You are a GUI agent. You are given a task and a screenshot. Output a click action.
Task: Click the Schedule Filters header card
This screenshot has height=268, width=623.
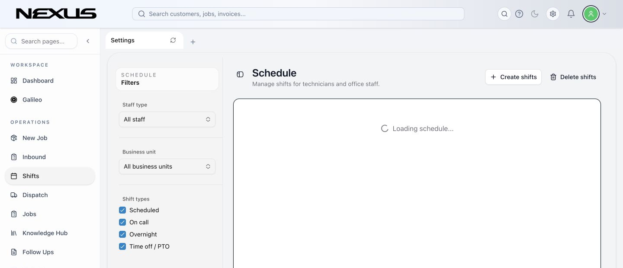pyautogui.click(x=167, y=79)
